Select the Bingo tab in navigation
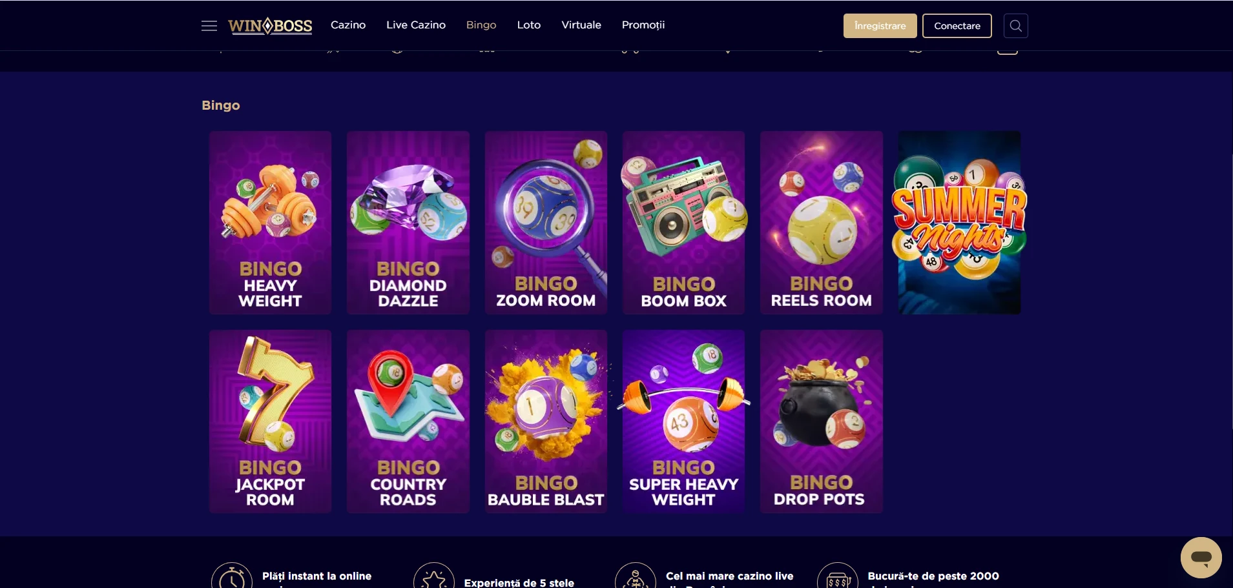1233x588 pixels. 481,25
